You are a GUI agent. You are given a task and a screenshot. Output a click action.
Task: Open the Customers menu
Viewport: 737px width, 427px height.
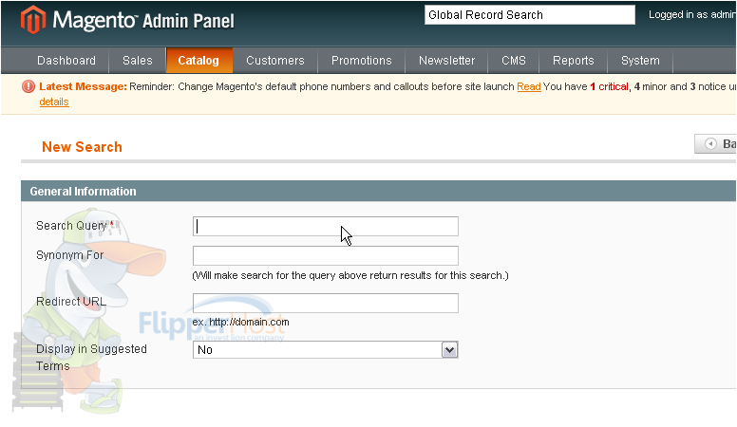click(x=275, y=61)
